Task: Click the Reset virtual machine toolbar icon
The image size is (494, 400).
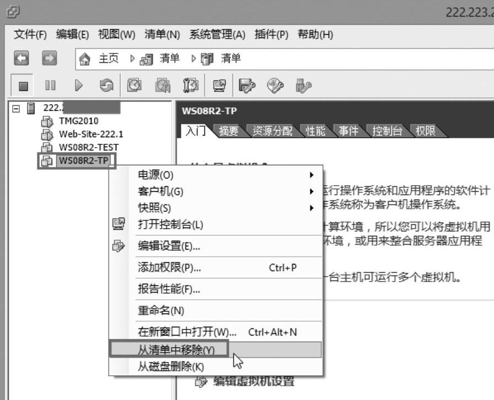Action: pos(106,85)
